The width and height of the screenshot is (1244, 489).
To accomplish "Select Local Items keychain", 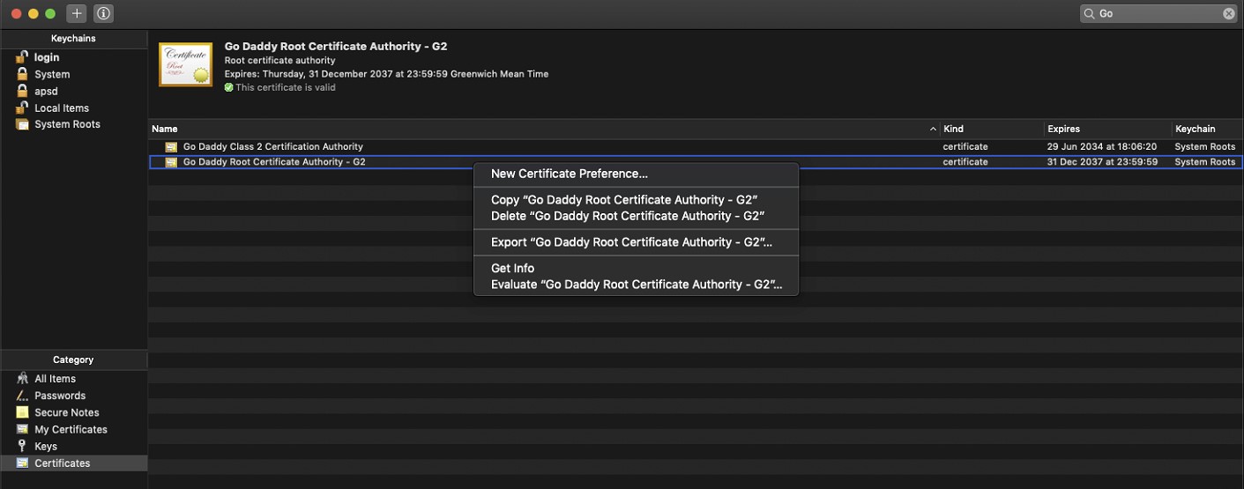I will coord(61,107).
